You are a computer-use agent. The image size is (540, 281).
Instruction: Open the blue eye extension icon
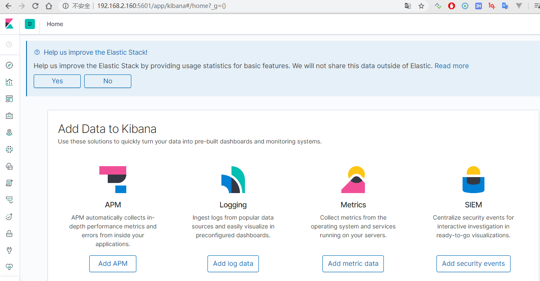(465, 6)
